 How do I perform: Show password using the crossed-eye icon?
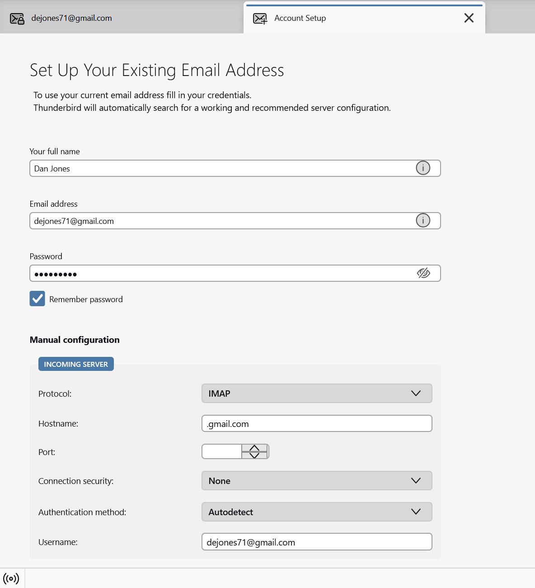423,273
